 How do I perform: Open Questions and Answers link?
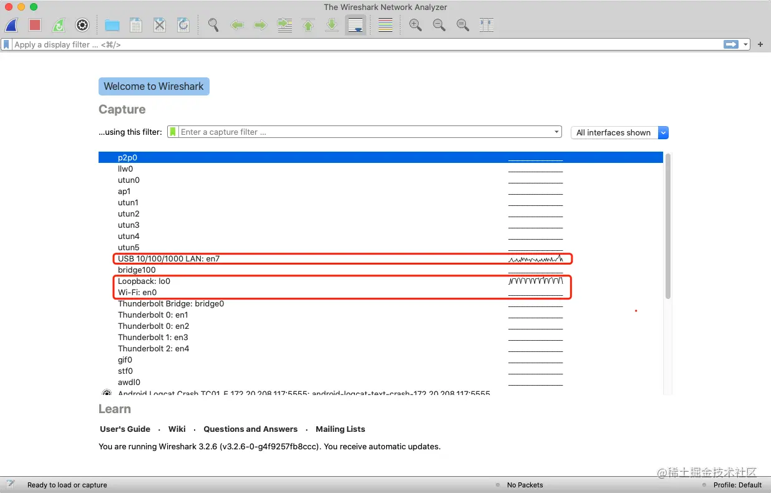pyautogui.click(x=251, y=429)
